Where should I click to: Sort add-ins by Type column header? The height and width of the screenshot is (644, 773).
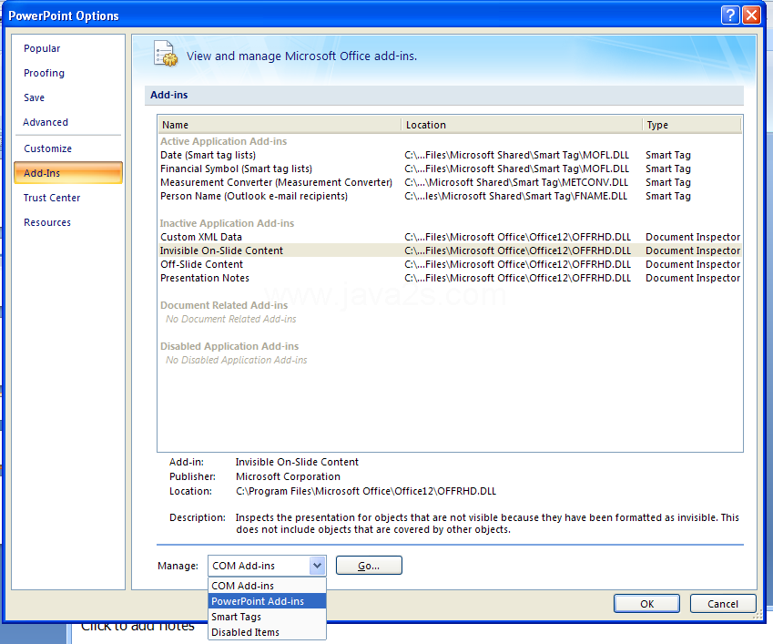click(692, 125)
